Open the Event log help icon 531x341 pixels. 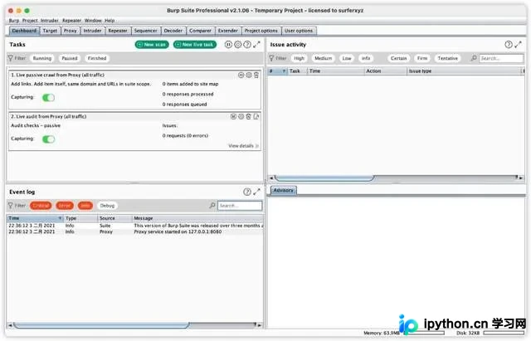pos(247,192)
